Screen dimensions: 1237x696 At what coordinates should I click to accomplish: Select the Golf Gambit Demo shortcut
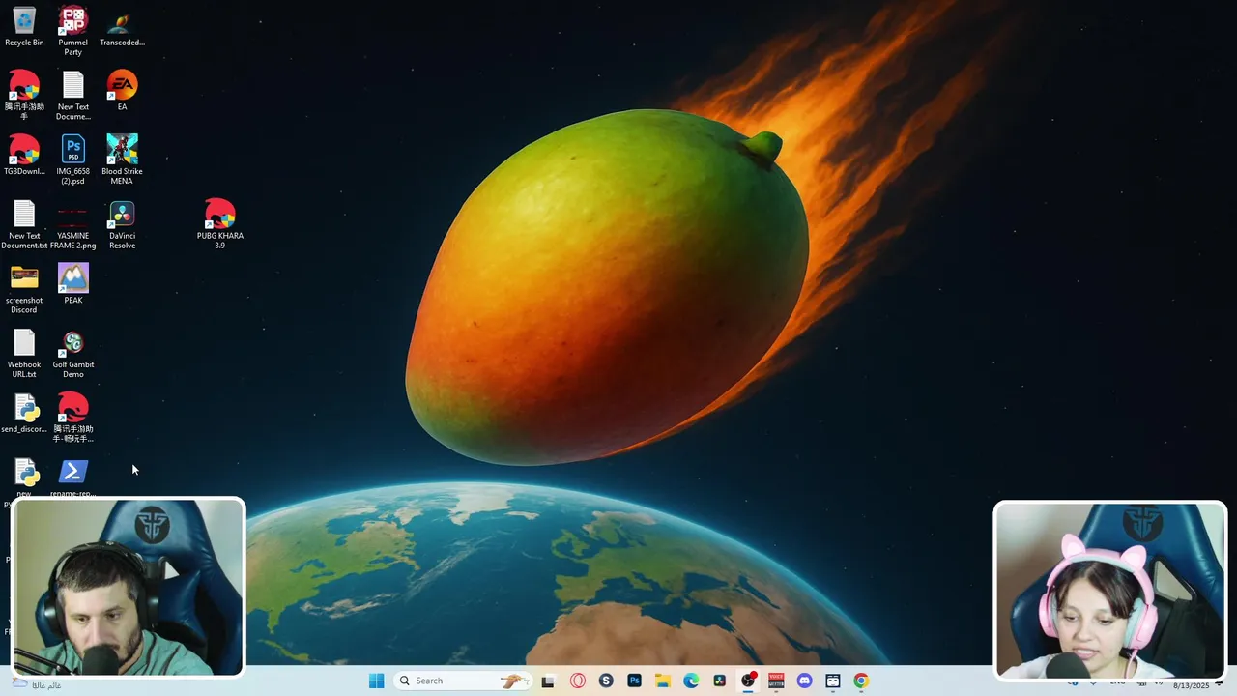[x=73, y=354]
